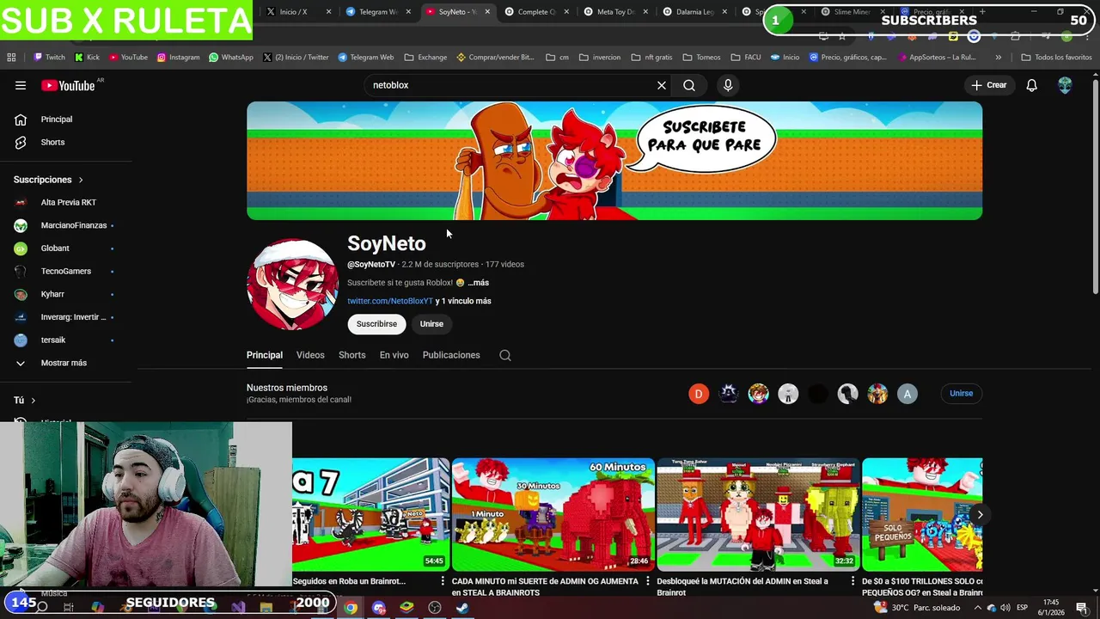
Task: Open the taskbar volume speaker icon
Action: click(1005, 608)
